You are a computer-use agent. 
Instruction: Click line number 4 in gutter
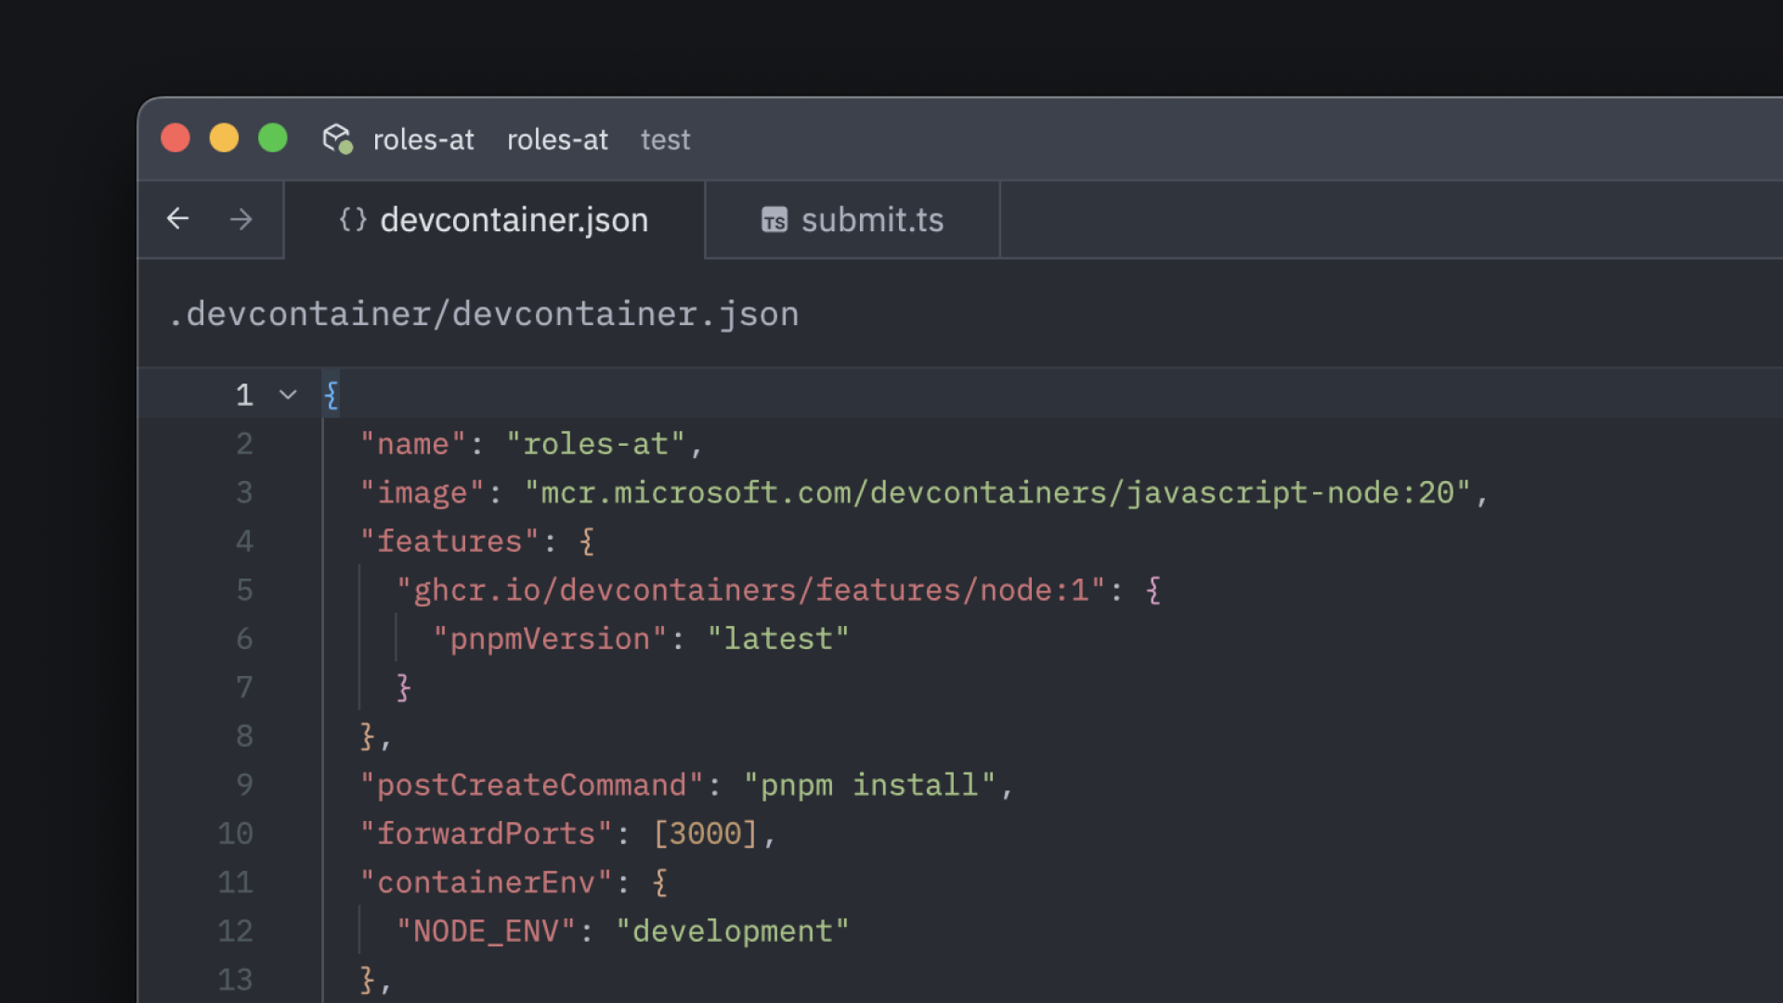(x=244, y=541)
